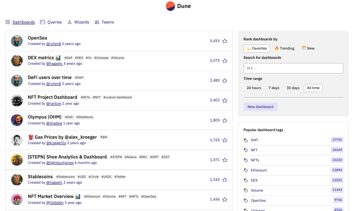Switch to the Queries tab

[54, 22]
